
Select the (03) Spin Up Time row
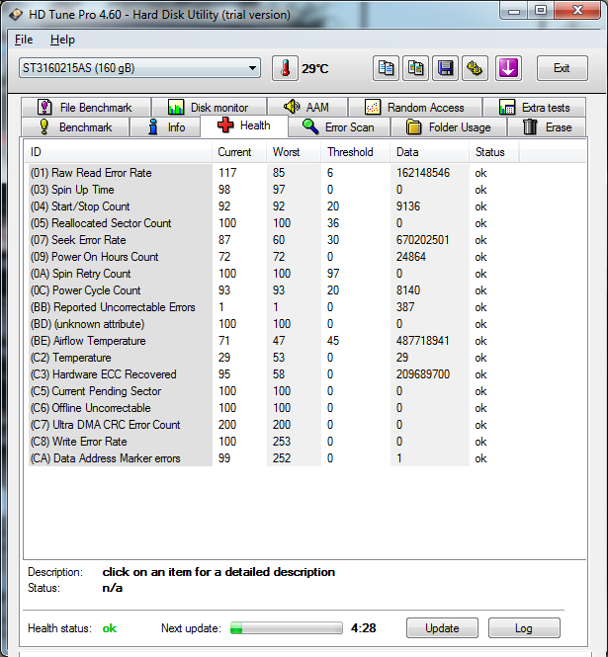273,190
